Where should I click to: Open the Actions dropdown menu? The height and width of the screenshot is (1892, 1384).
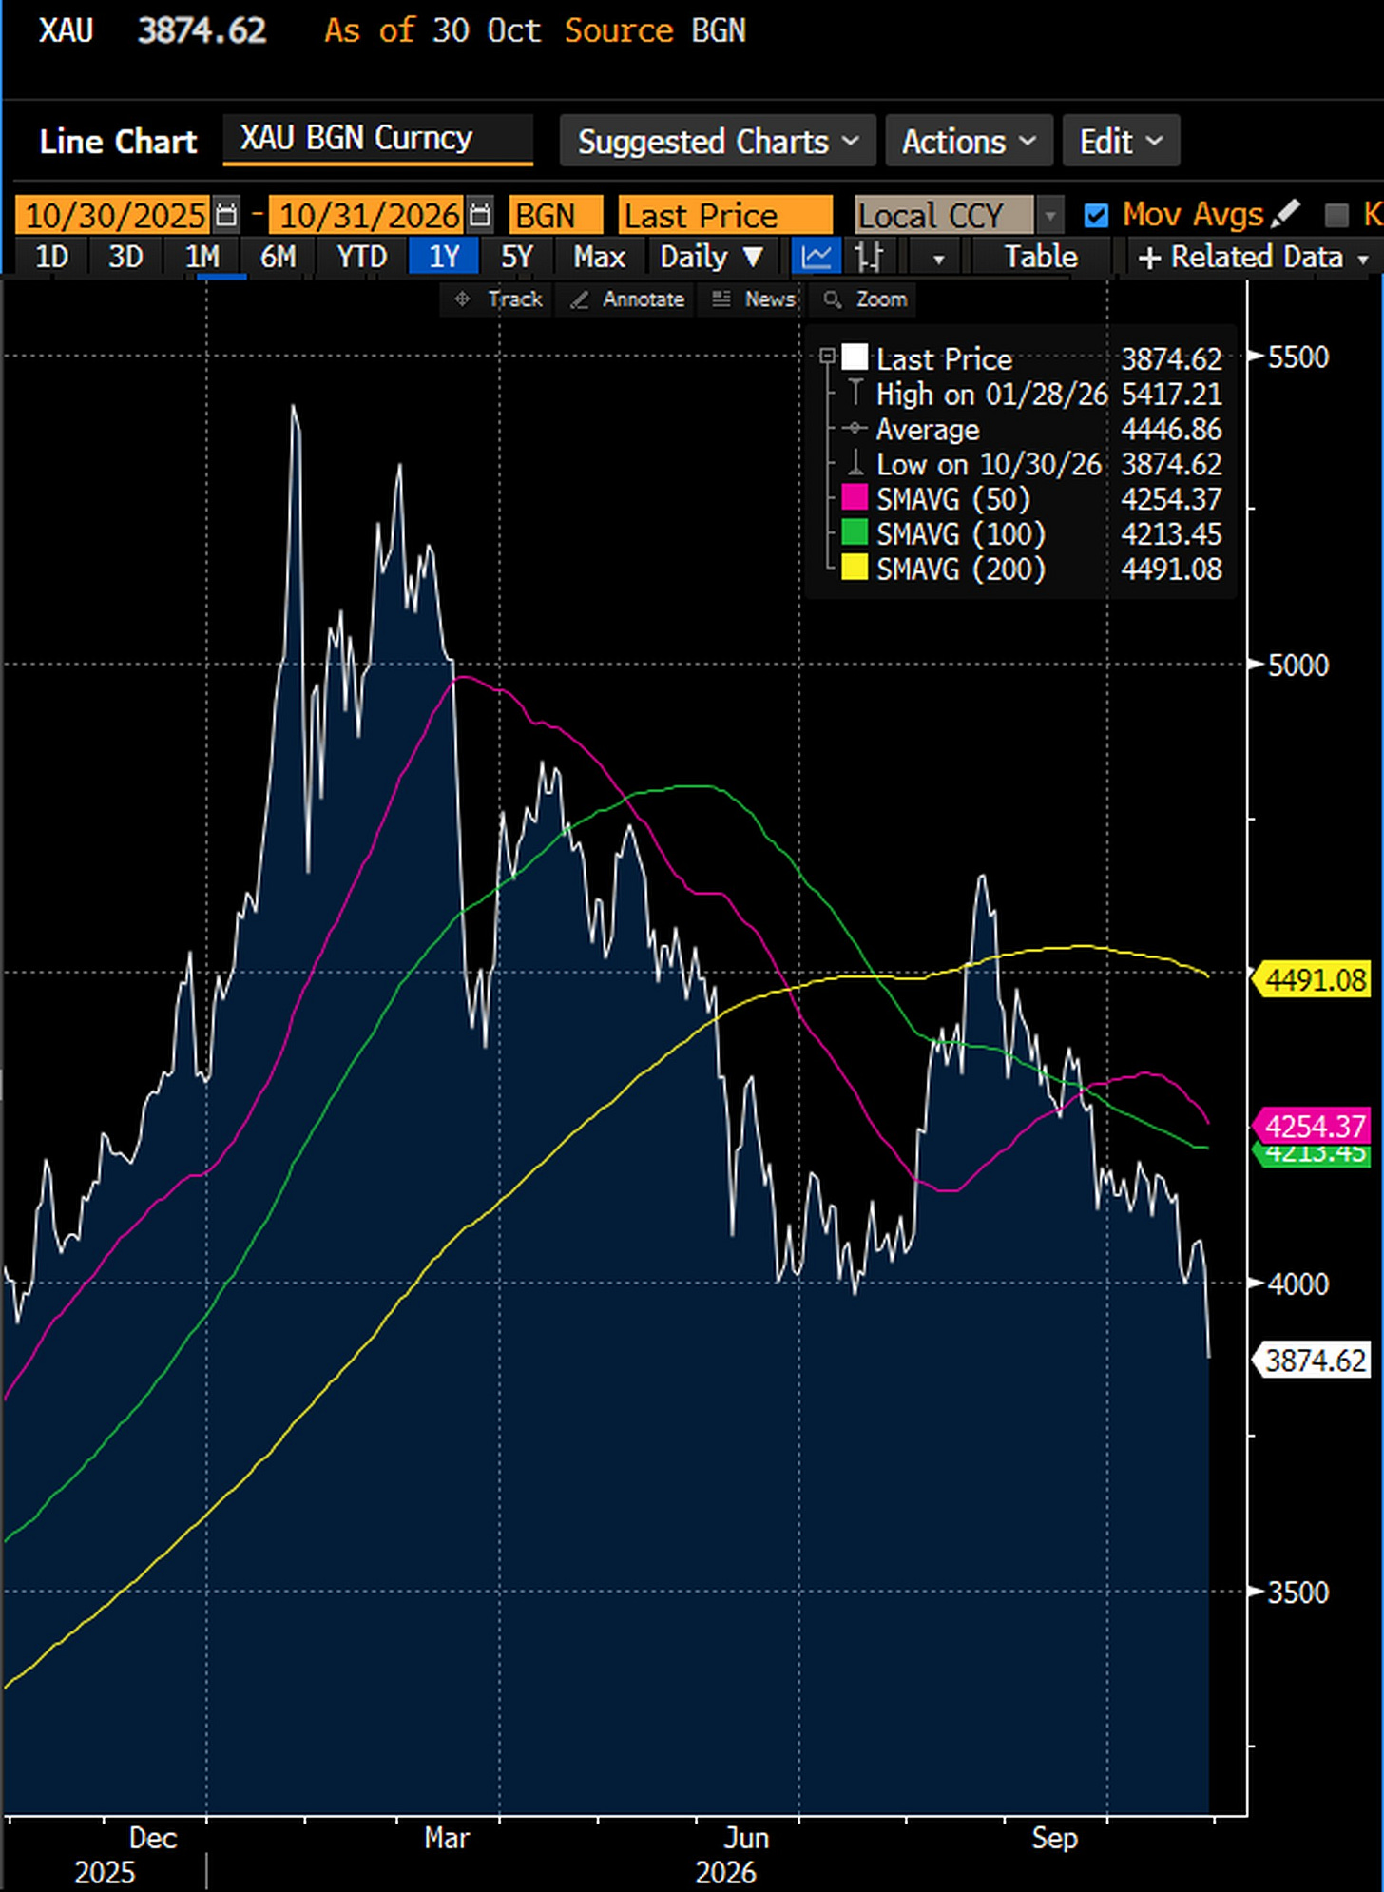pyautogui.click(x=969, y=142)
